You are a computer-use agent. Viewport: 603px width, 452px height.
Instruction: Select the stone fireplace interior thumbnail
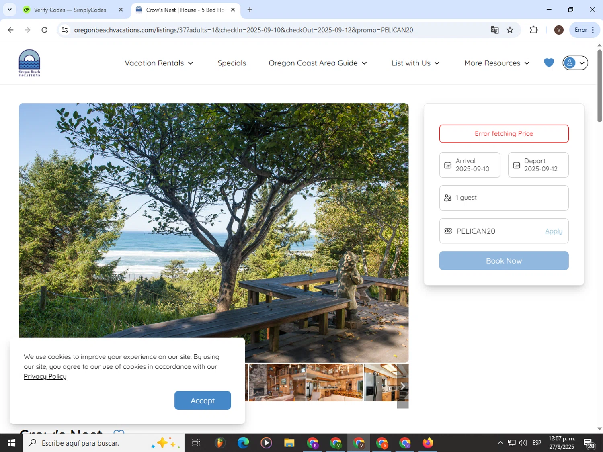click(277, 382)
